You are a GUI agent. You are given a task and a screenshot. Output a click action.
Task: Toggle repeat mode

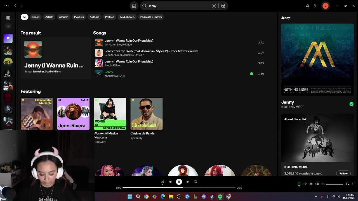tap(196, 182)
